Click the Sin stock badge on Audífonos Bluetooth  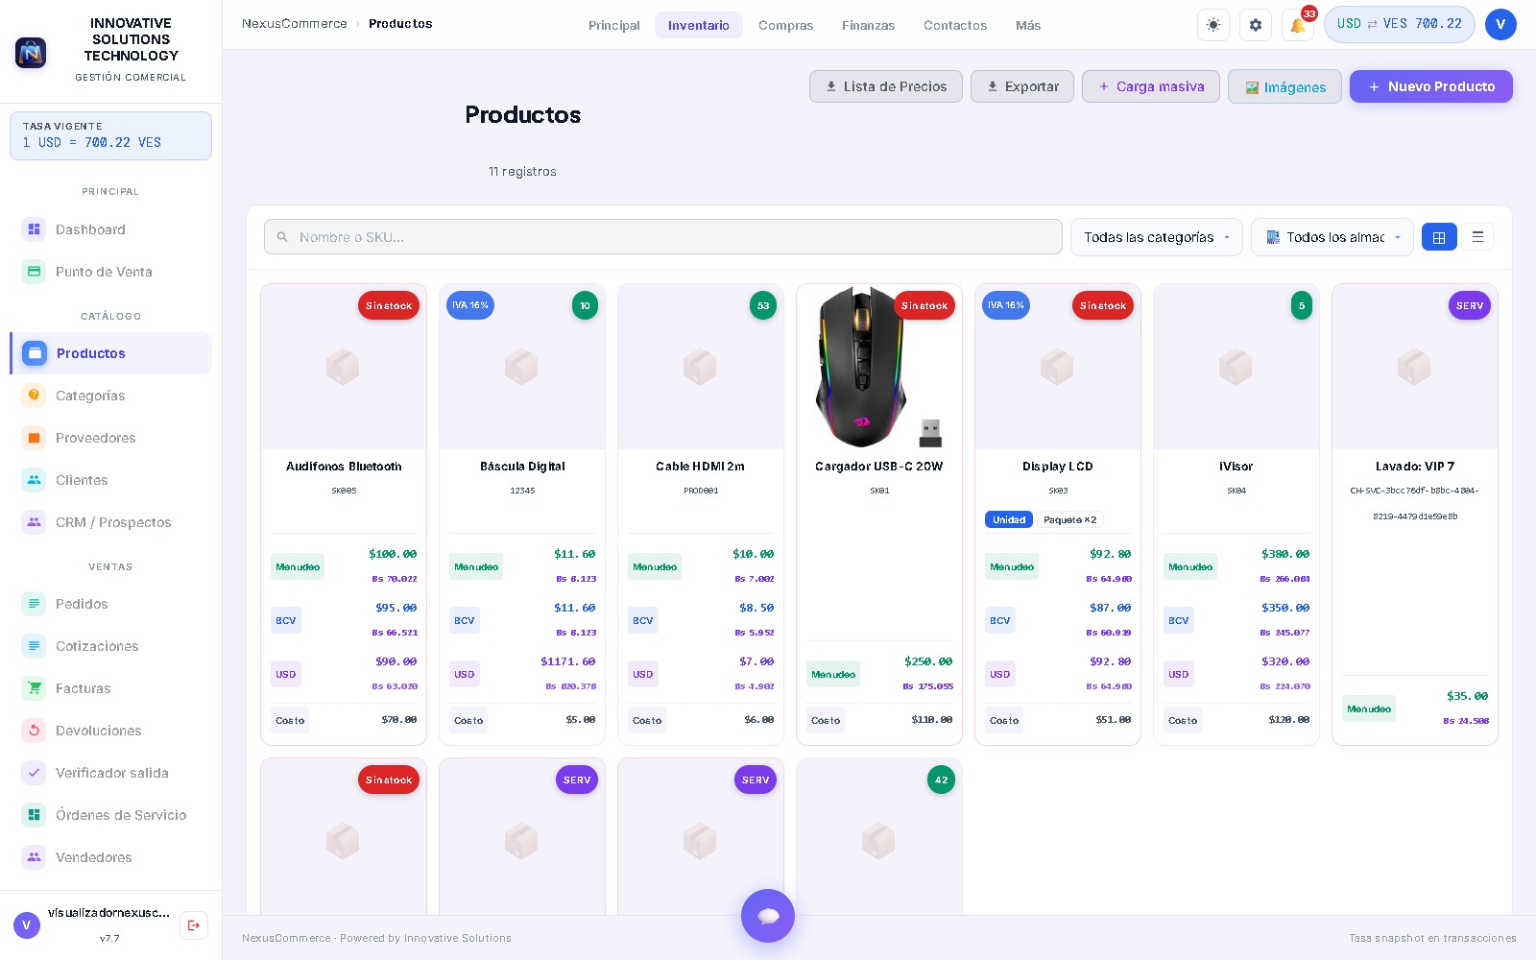point(389,306)
